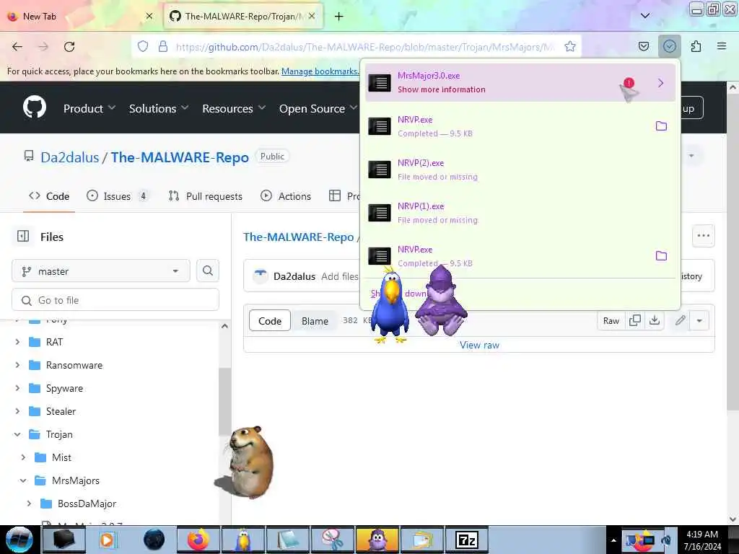739x554 pixels.
Task: Open a new tab with plus button
Action: 339,17
